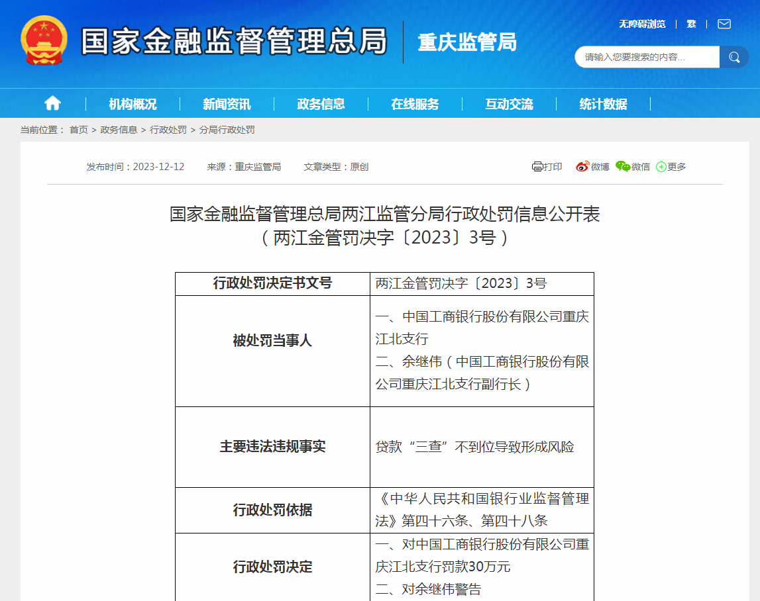Click the table cell 两江金管罚决字〔2023〕3号
This screenshot has width=760, height=601.
482,284
